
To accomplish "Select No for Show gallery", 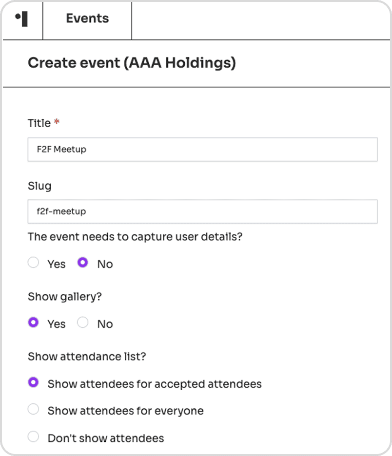I will click(83, 322).
